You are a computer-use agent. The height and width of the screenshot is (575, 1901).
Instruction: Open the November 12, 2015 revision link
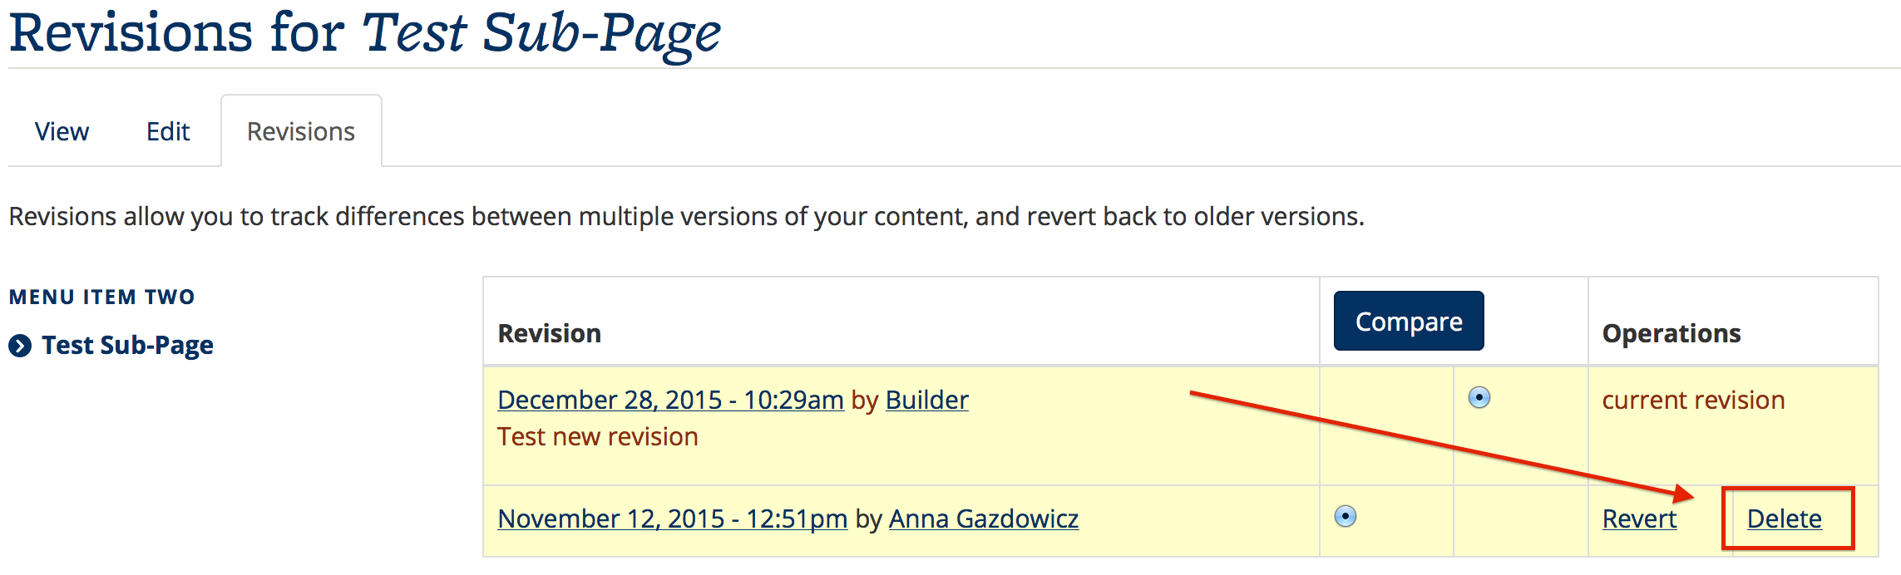[672, 519]
